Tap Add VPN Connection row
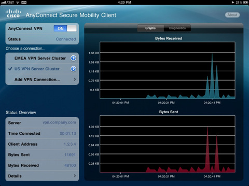This screenshot has width=249, height=186. pyautogui.click(x=42, y=80)
